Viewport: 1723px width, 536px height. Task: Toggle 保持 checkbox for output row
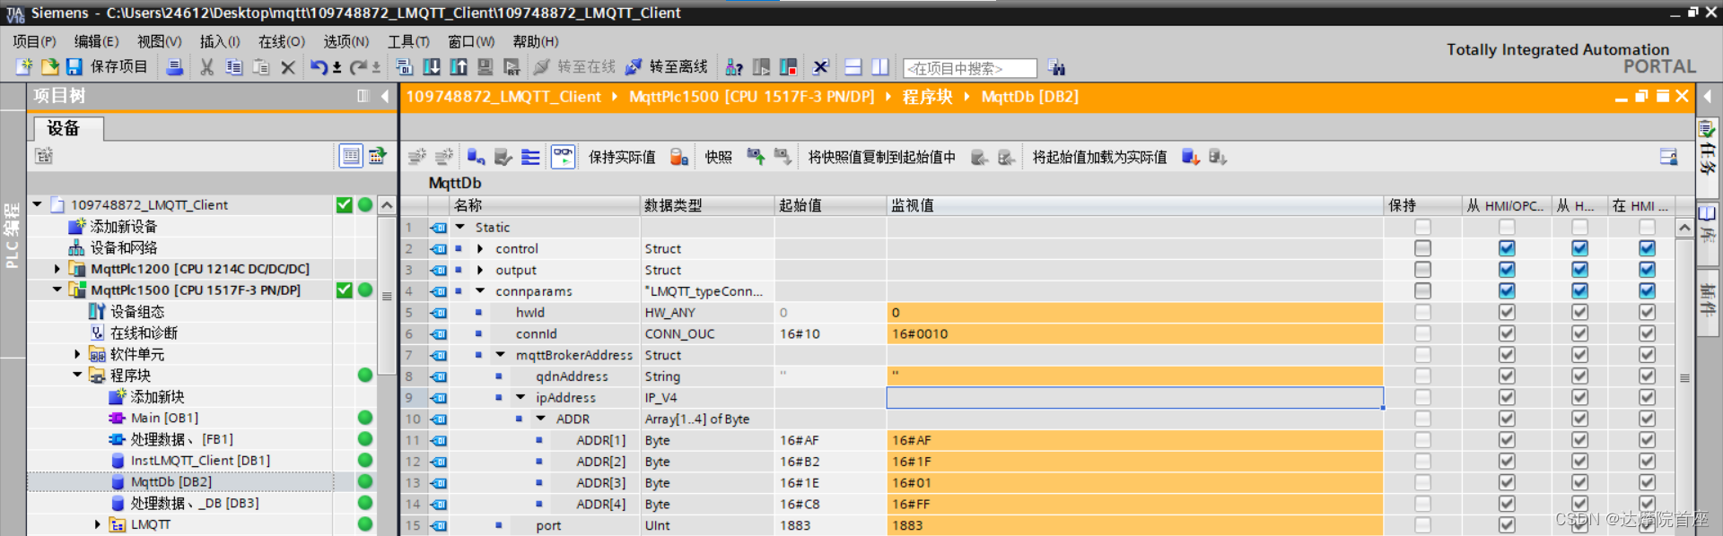[x=1422, y=270]
